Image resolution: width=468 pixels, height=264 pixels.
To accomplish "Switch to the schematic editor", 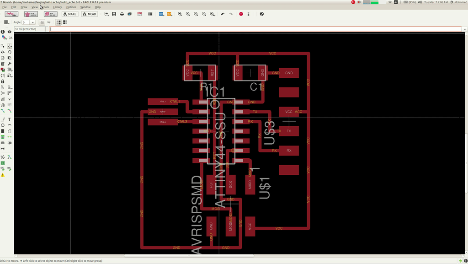I will click(x=139, y=14).
